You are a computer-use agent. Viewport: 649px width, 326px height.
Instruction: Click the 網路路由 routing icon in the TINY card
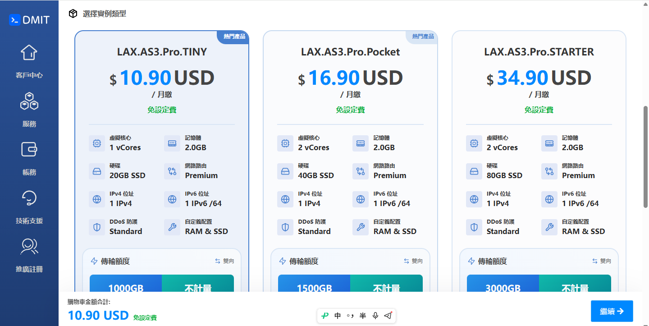pyautogui.click(x=172, y=171)
